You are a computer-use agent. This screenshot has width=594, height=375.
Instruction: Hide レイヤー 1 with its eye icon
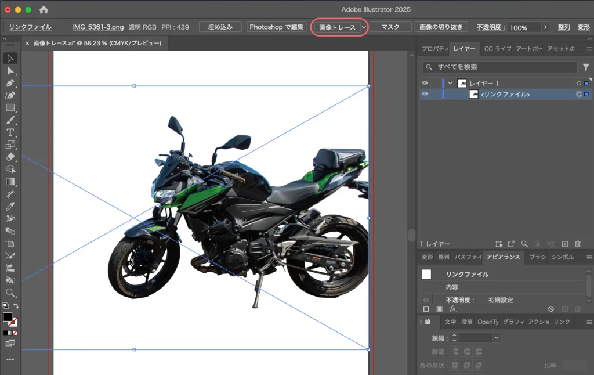pos(425,84)
